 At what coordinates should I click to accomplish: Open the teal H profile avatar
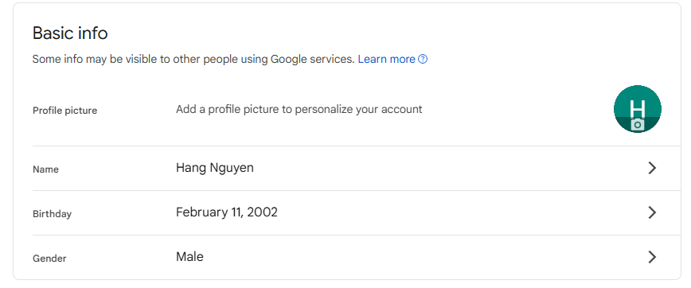click(x=637, y=109)
